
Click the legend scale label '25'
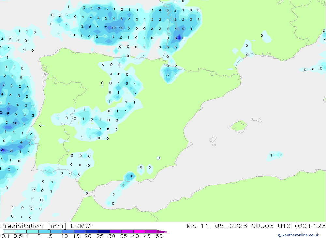100,236
